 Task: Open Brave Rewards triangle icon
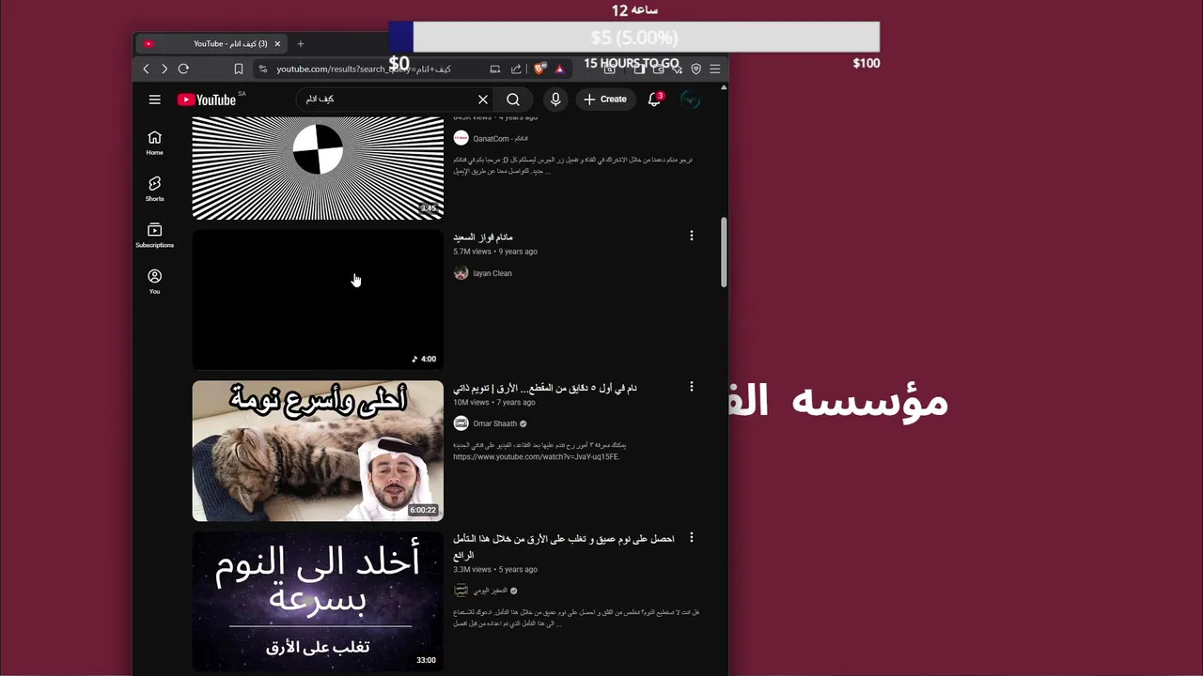[559, 69]
